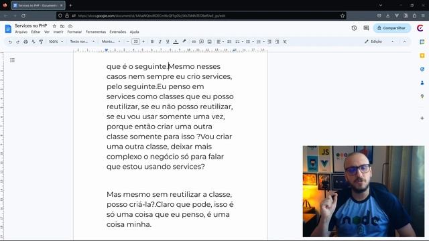Screen dimensions: 429x241
Task: Open the browser hamburger menu
Action: pyautogui.click(x=423, y=16)
